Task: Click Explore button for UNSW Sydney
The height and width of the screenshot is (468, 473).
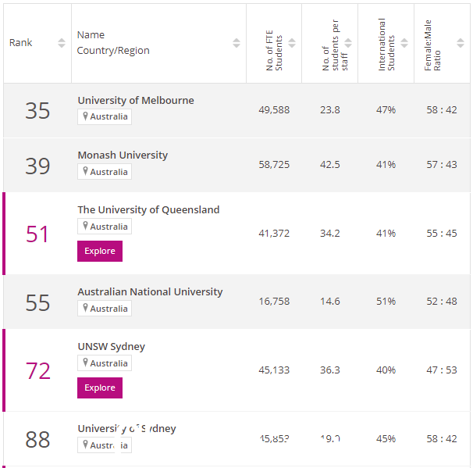Action: click(100, 388)
